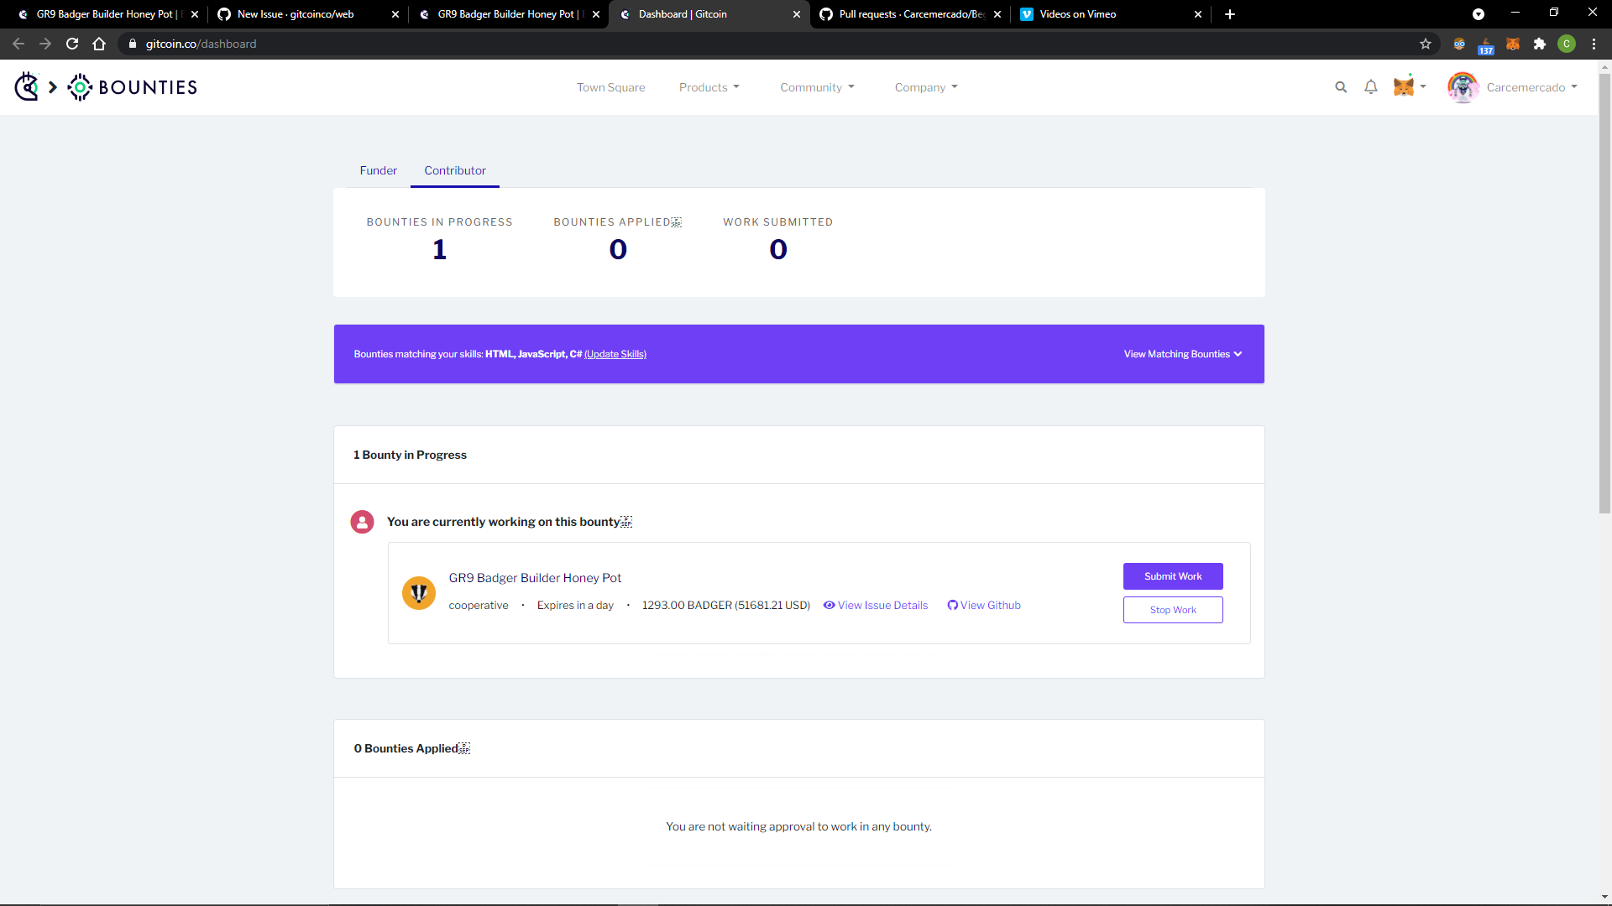Open the Carcemercado account dropdown
1612x906 pixels.
tap(1532, 87)
